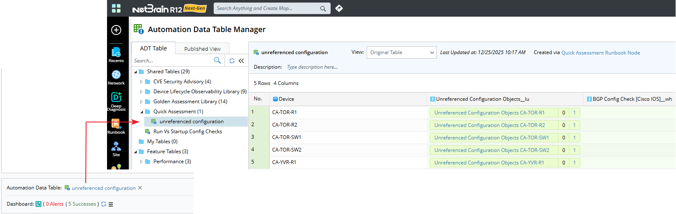
Task: Remove the unreferenced configuration data table
Action: 140,188
